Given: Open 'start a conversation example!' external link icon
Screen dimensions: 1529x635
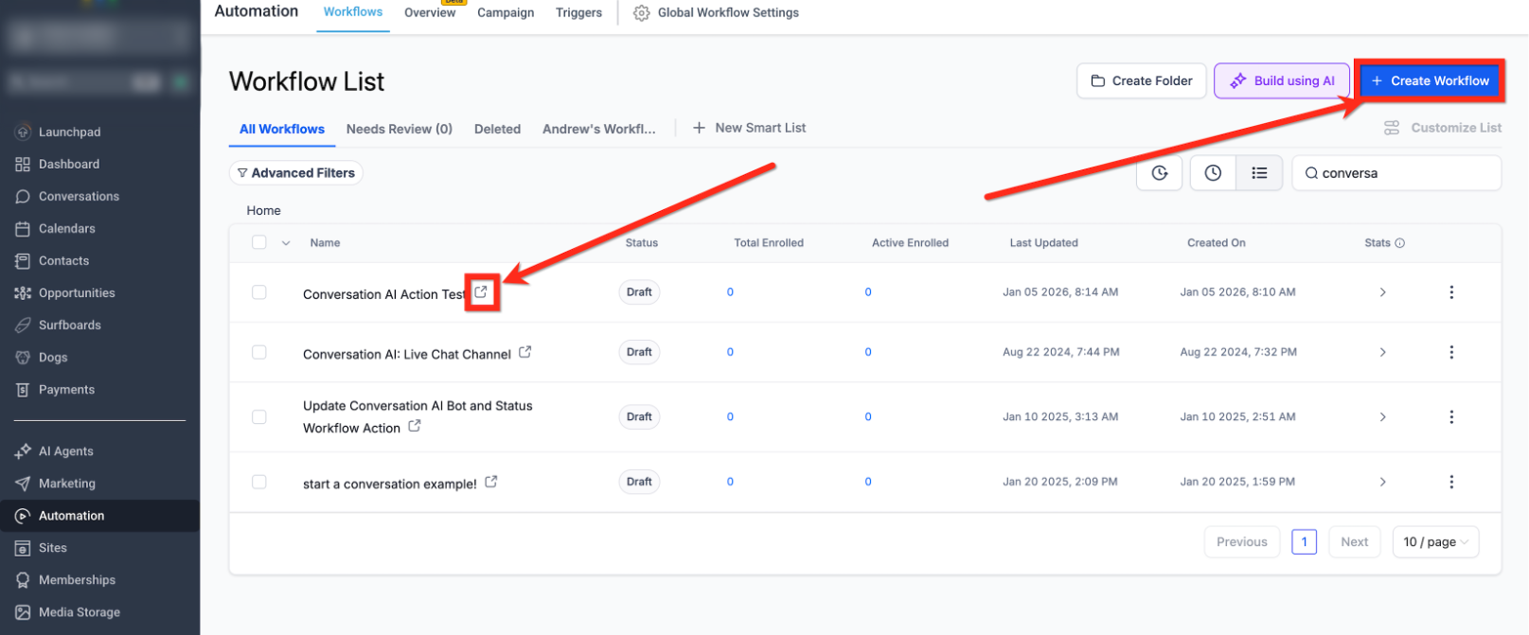Looking at the screenshot, I should [x=491, y=482].
